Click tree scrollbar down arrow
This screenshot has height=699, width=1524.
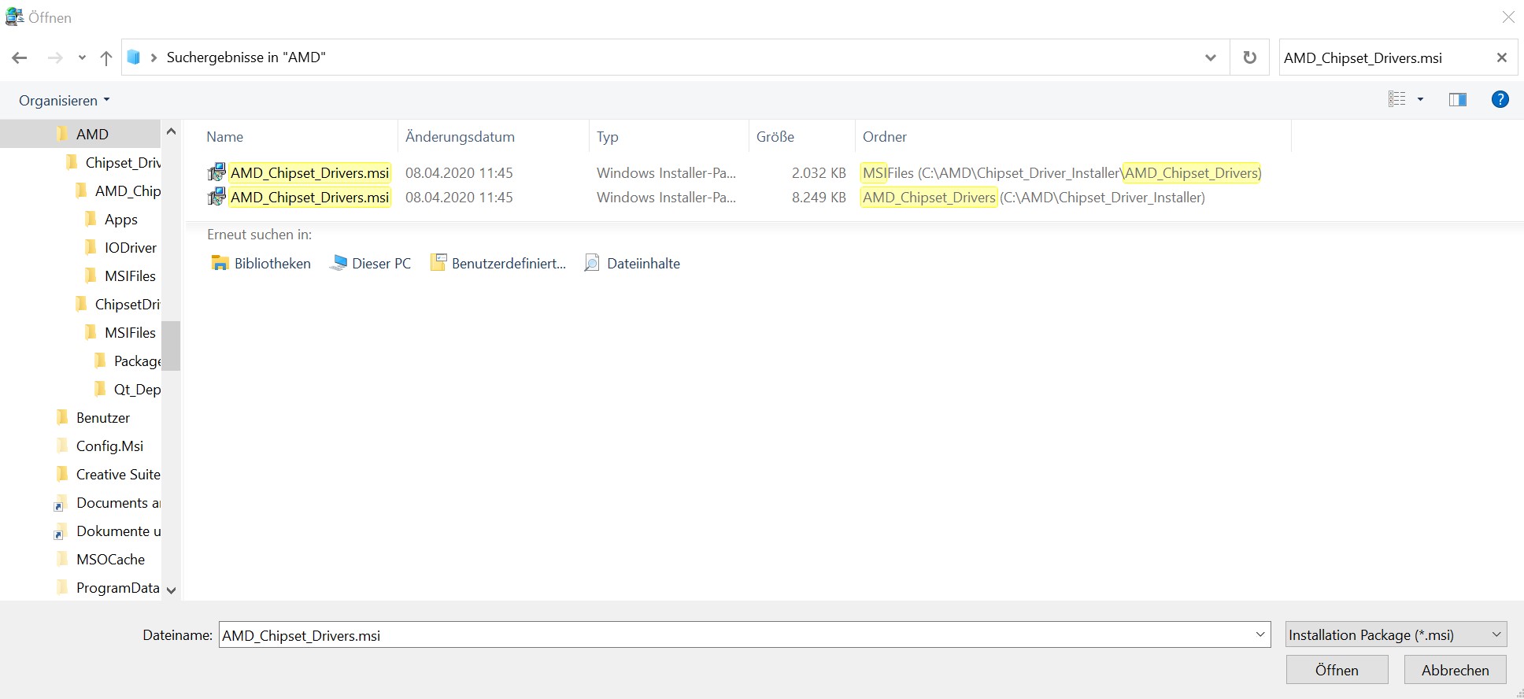click(x=171, y=590)
